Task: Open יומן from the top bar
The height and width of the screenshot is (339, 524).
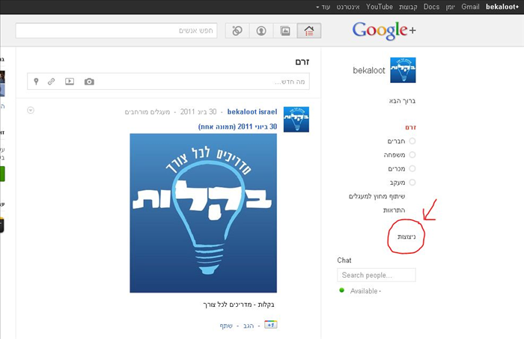Action: [450, 7]
